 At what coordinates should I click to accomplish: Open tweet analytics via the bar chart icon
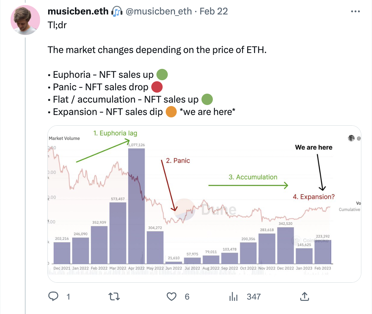pyautogui.click(x=233, y=296)
